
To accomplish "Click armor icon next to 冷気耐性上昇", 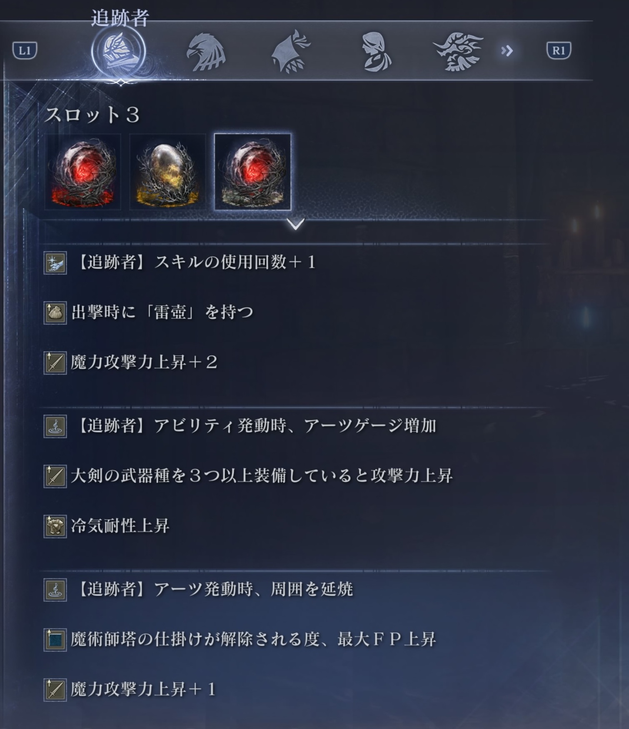I will (55, 526).
